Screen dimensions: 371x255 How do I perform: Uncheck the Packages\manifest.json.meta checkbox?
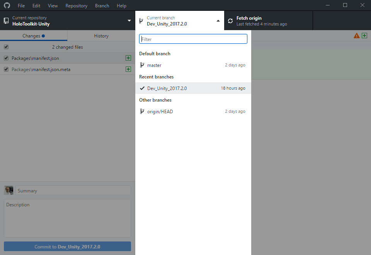pyautogui.click(x=6, y=69)
